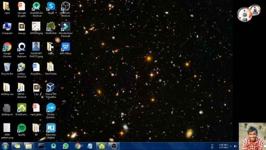
Task: Switch to OBS Studio in the taskbar
Action: (114, 146)
